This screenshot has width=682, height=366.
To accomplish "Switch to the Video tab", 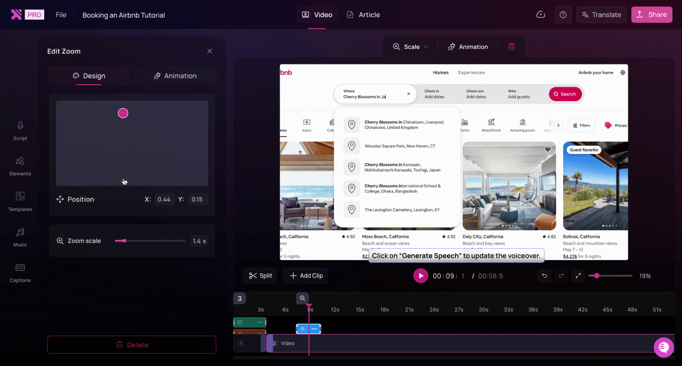I will pos(317,15).
